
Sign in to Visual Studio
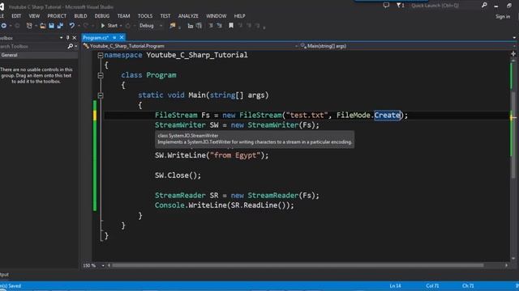coord(503,16)
